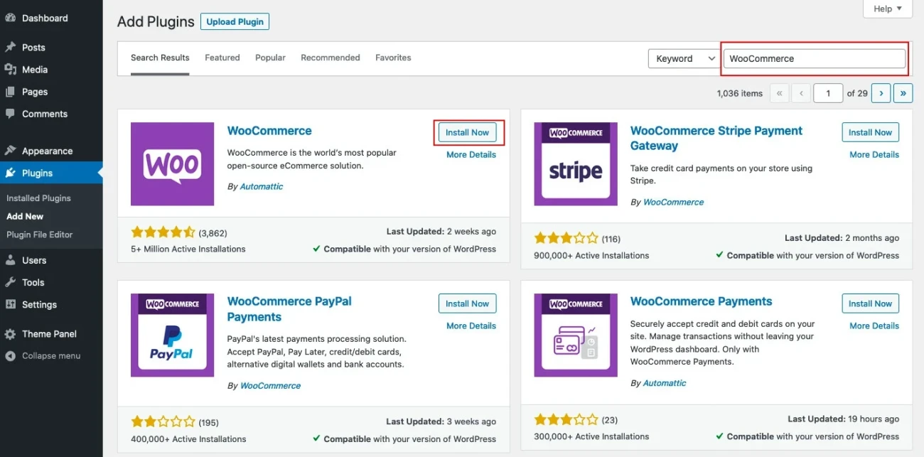The width and height of the screenshot is (924, 457).
Task: Collapse the admin sidebar menu
Action: coord(11,355)
